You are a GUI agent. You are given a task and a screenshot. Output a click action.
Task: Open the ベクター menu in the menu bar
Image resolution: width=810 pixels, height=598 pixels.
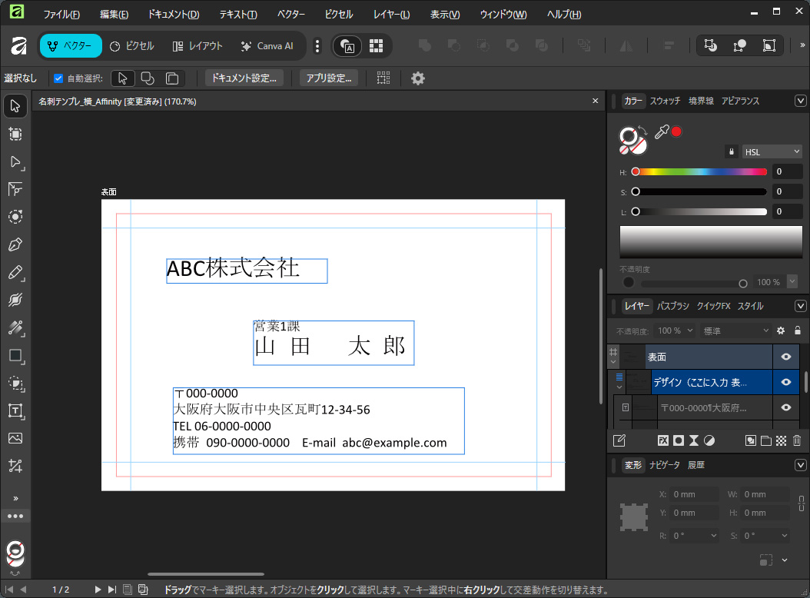(290, 14)
